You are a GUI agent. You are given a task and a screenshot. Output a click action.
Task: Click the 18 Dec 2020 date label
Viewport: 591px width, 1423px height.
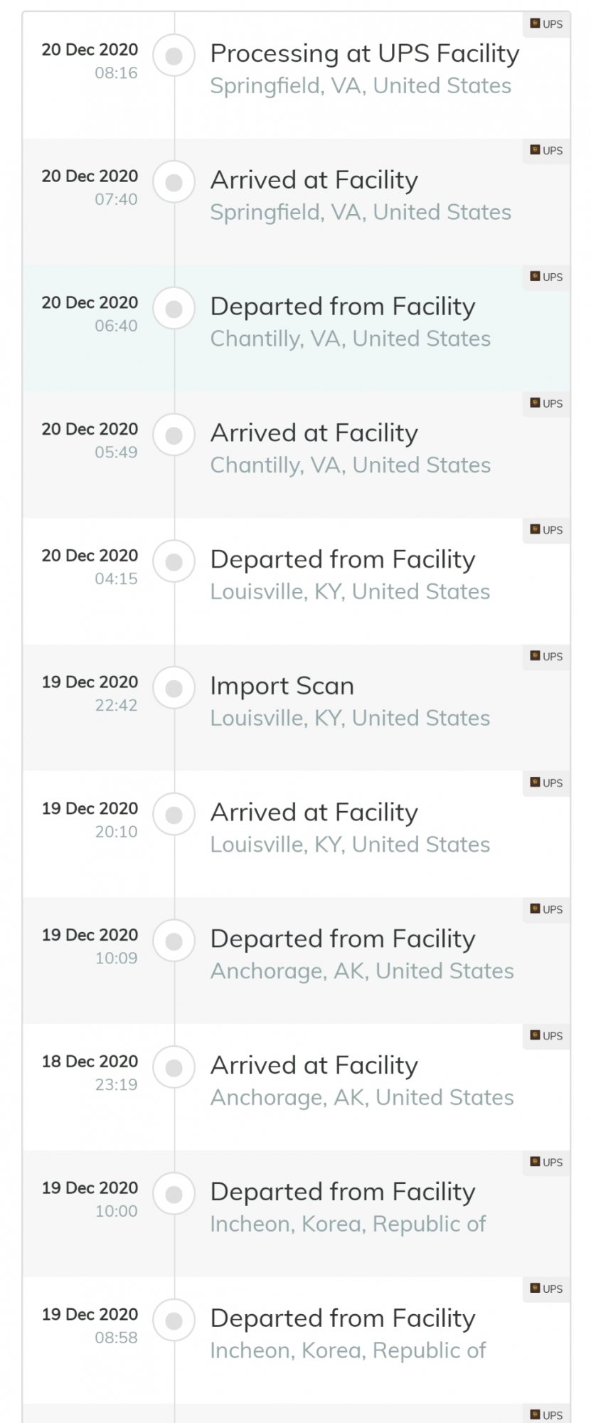[x=90, y=1062]
